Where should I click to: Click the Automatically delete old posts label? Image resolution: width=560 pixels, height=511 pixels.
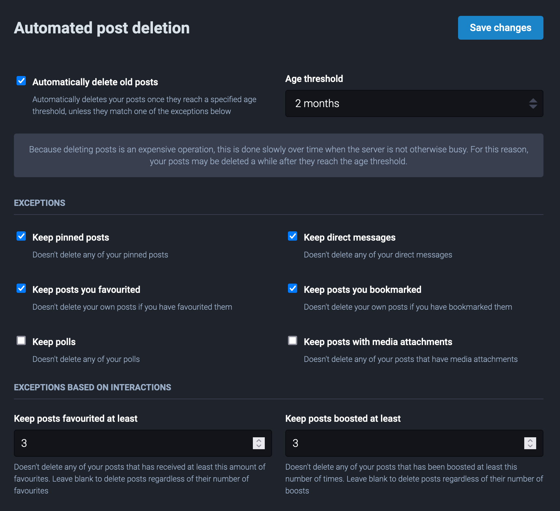tap(95, 82)
